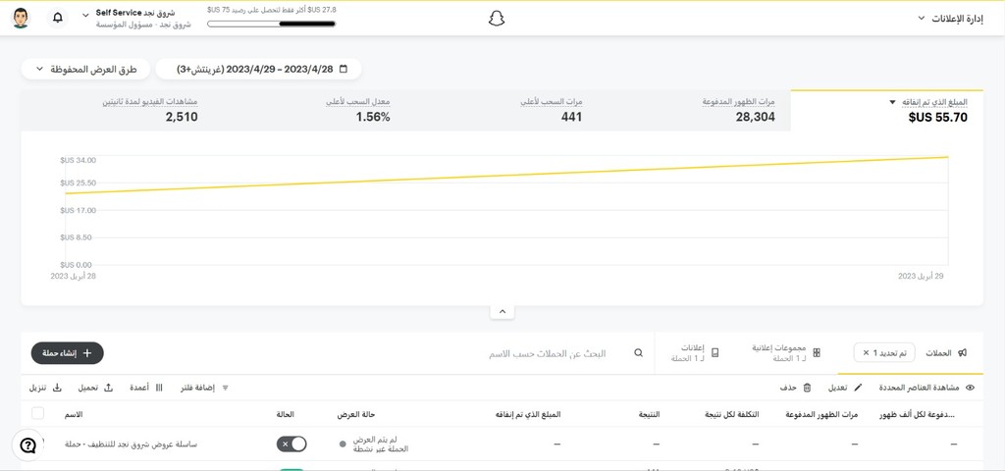Check the select-all checkbox in table header
Screen dimensions: 1005x471
[38, 413]
